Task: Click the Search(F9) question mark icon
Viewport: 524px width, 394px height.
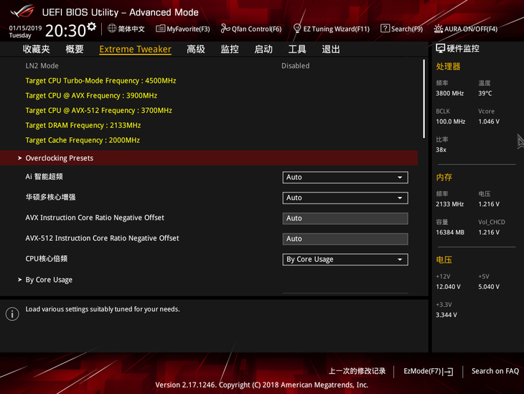Action: click(385, 29)
